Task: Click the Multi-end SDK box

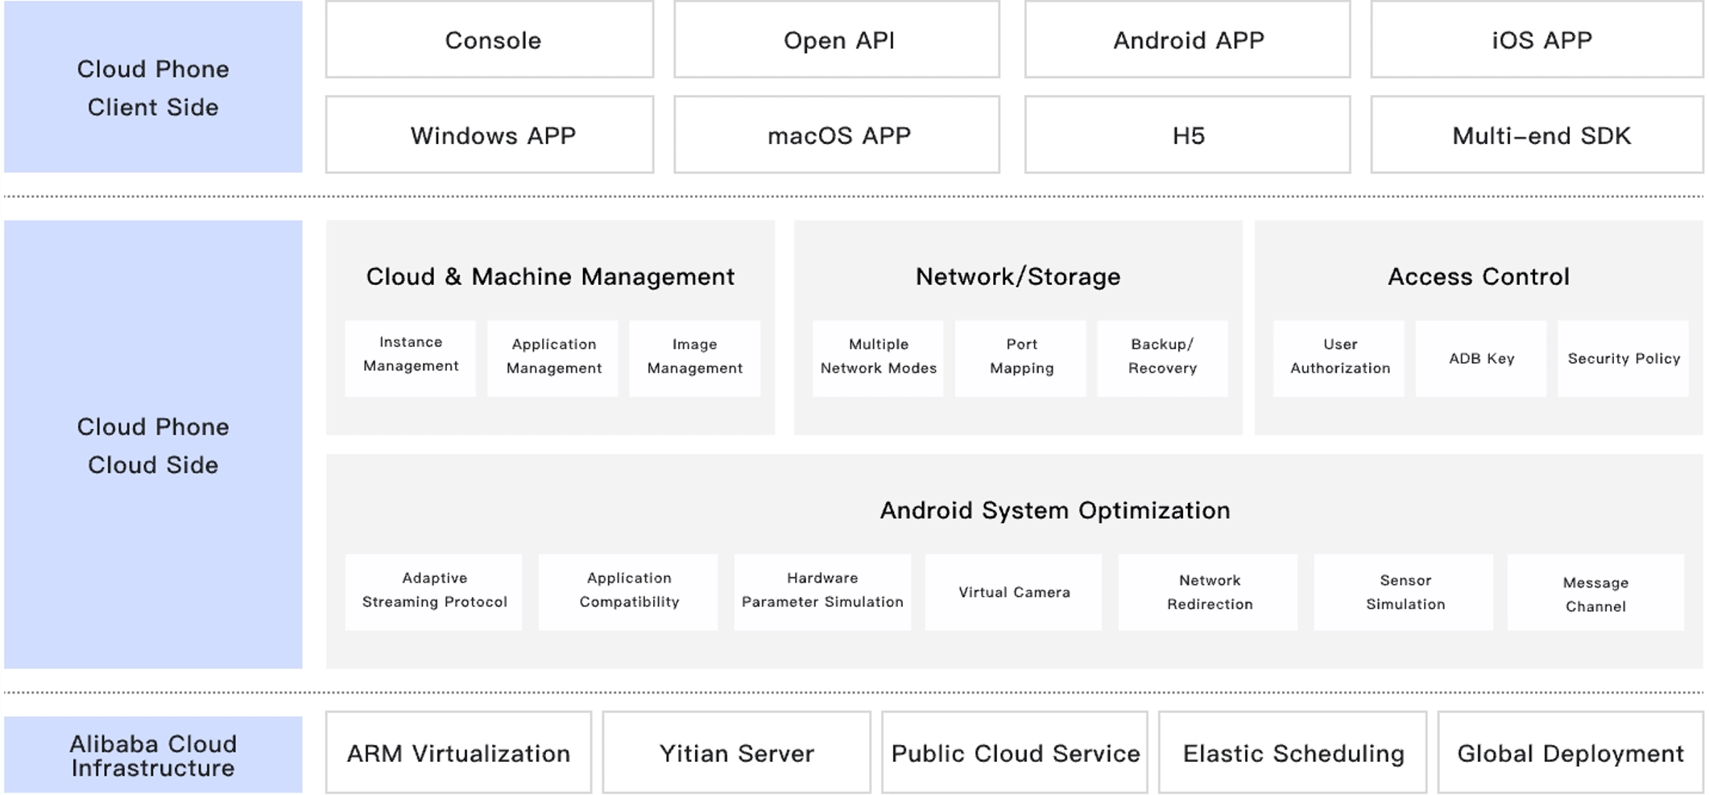Action: pyautogui.click(x=1537, y=135)
